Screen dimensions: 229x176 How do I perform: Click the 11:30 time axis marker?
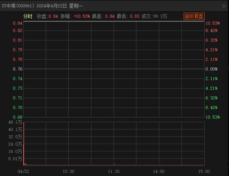[114, 171]
